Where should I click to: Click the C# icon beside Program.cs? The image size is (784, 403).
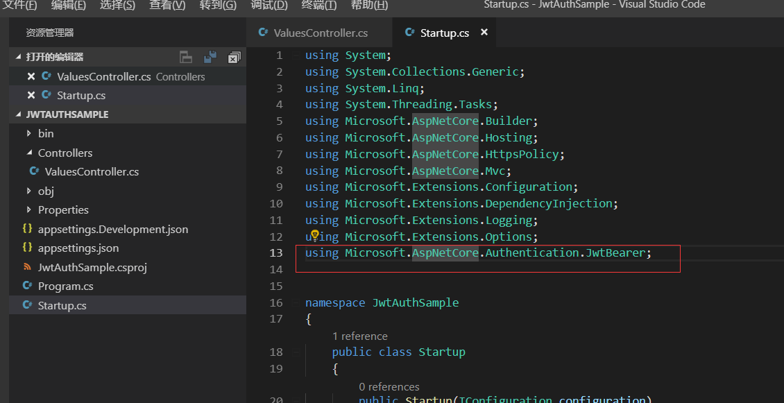pyautogui.click(x=28, y=286)
